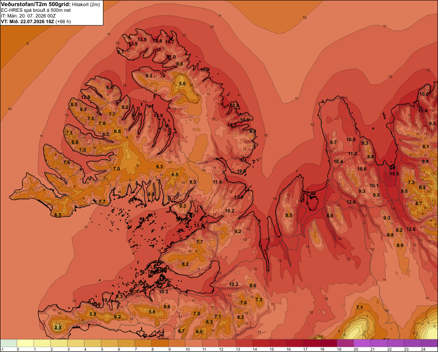Viewport: 438px width, 352px height.
Task: Click the 9.8 temperature value on the map
Action: 425,161
